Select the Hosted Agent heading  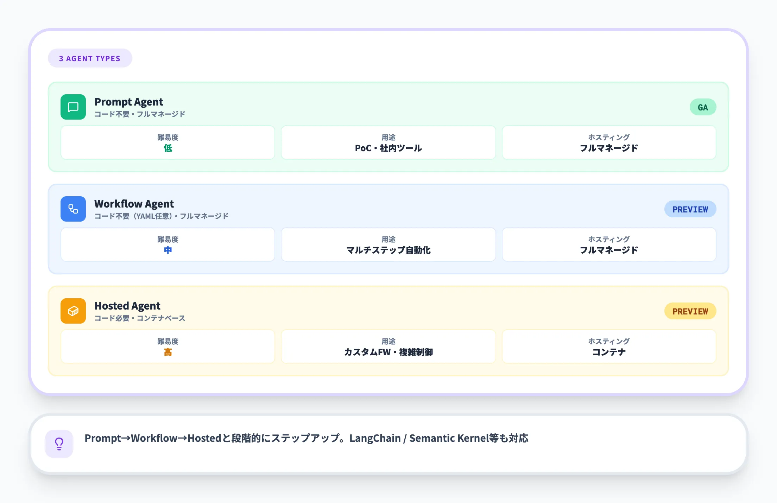(127, 306)
